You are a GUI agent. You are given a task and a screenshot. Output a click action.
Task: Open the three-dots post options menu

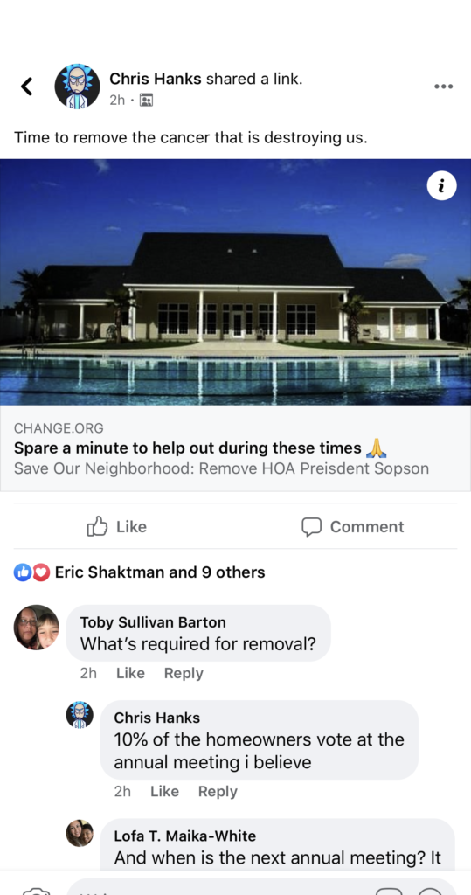click(443, 87)
